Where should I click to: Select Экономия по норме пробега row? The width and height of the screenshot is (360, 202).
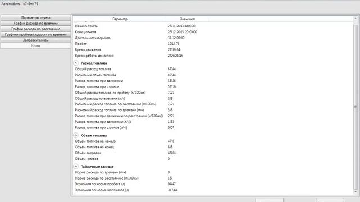click(x=213, y=184)
